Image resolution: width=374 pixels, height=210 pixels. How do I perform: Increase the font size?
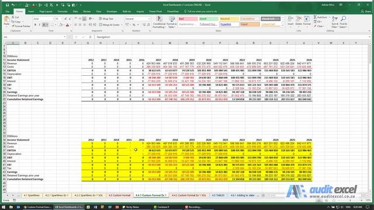pos(65,19)
